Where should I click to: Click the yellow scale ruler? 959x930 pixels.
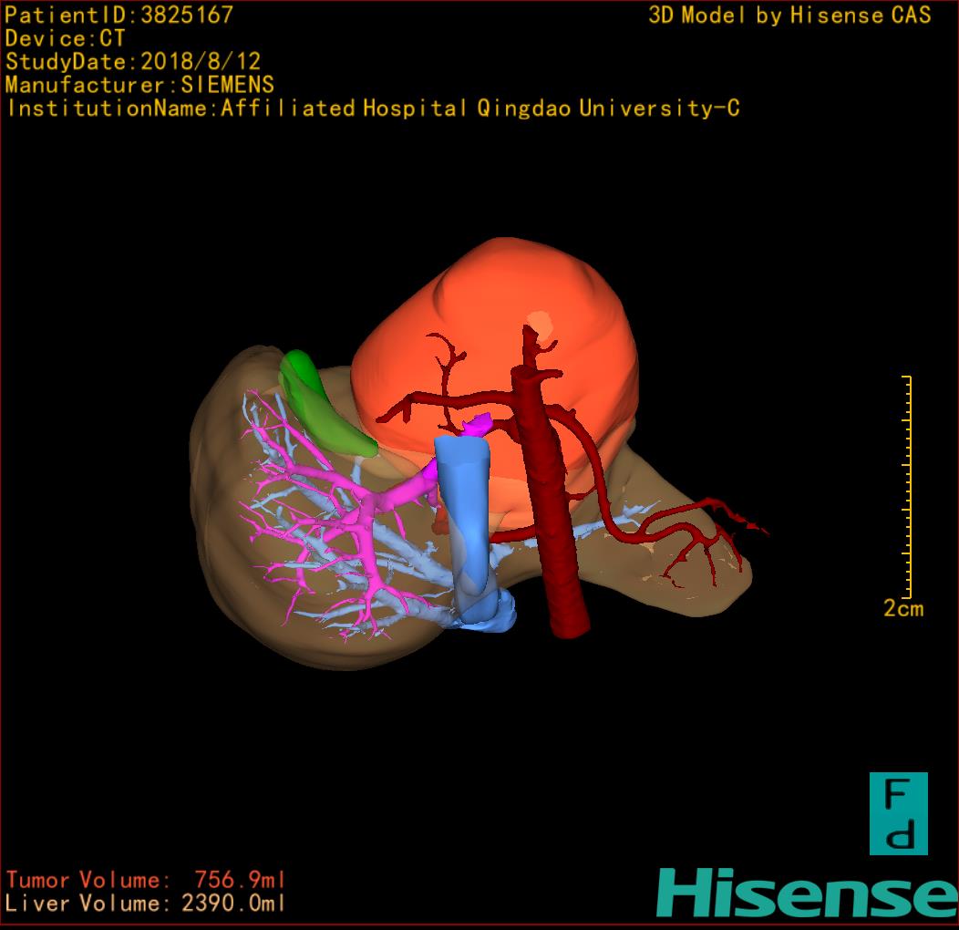[x=907, y=483]
